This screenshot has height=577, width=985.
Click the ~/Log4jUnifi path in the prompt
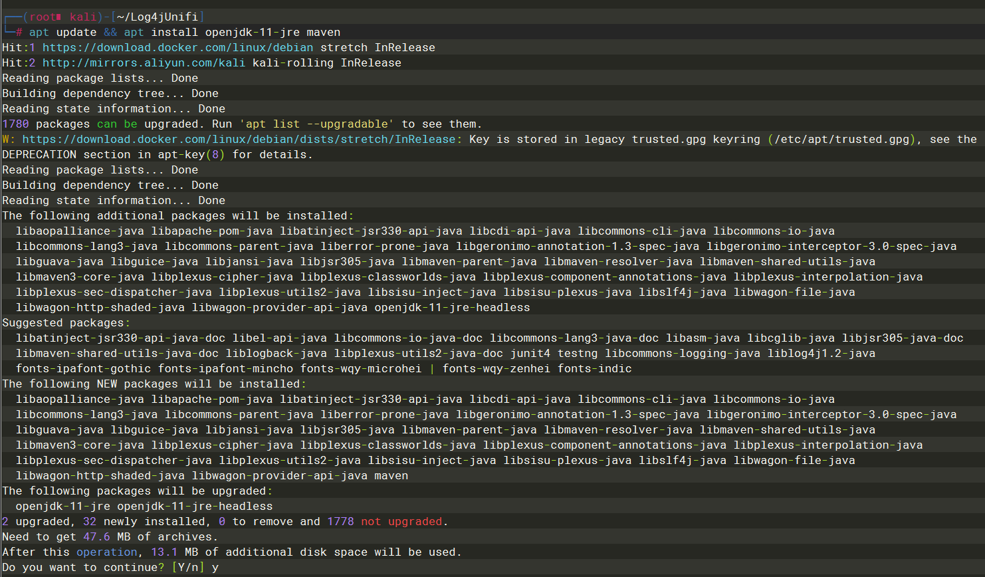[157, 17]
